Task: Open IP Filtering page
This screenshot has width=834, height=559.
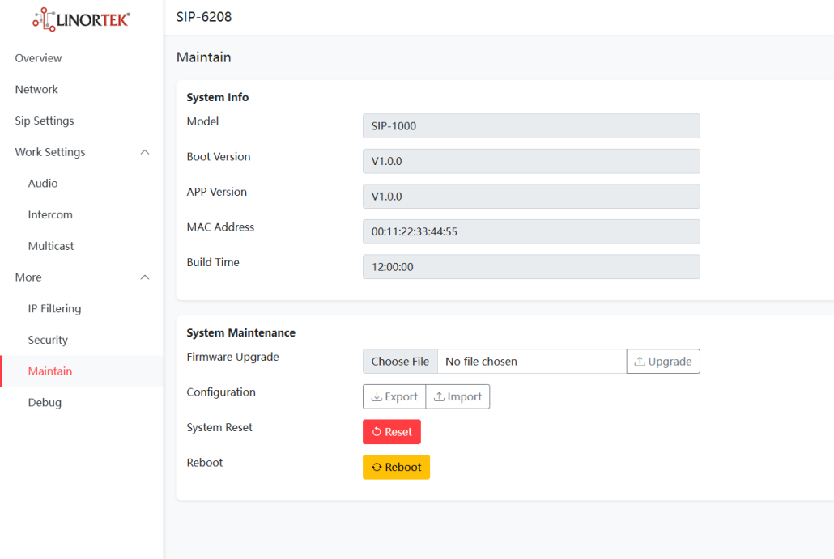Action: pyautogui.click(x=54, y=309)
